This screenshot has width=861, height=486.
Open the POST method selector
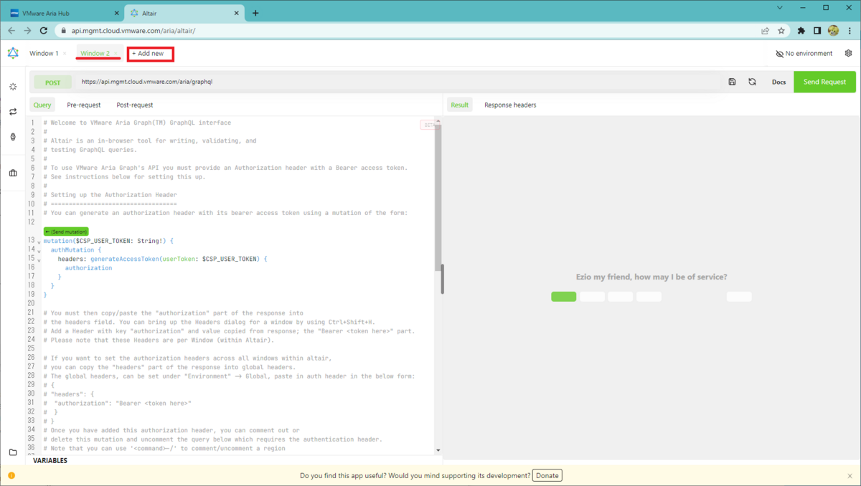pos(53,82)
